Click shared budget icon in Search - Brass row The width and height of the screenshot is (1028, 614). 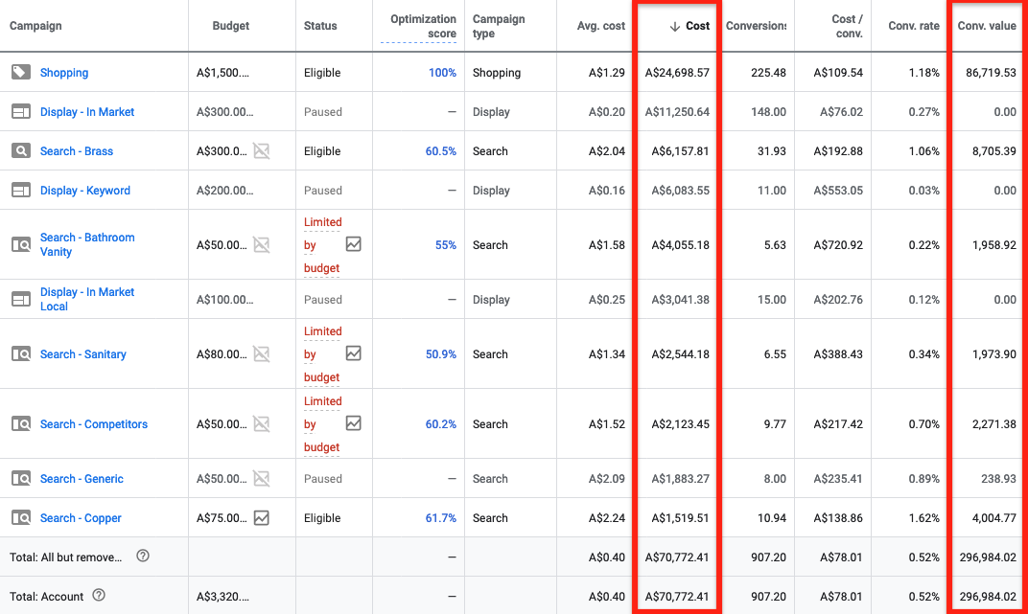point(261,151)
